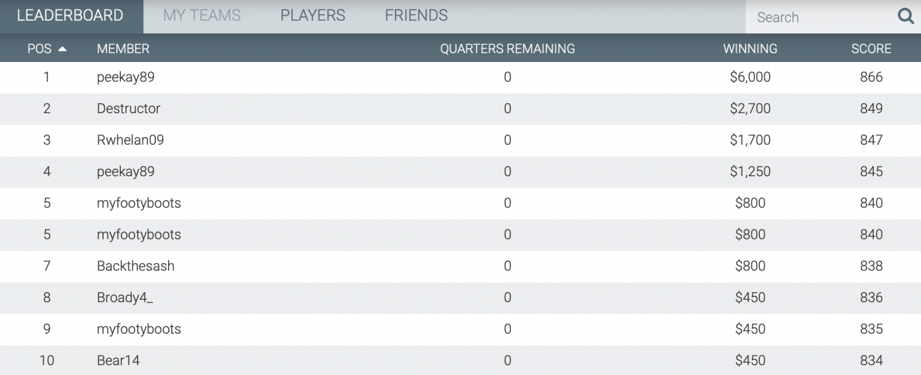This screenshot has height=375, width=921.
Task: Select the fourth-place peekay89 row
Action: pyautogui.click(x=461, y=172)
